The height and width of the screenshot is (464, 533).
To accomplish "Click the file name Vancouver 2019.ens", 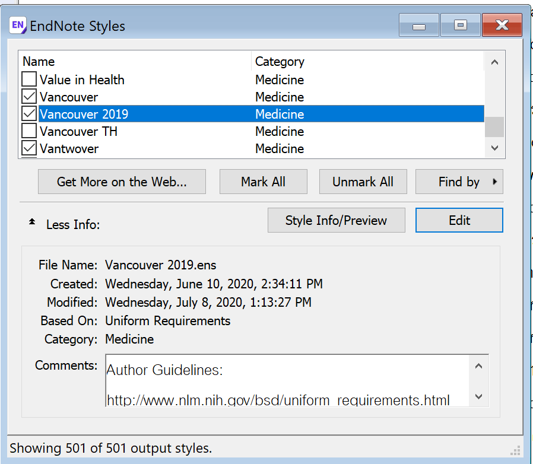I will click(x=160, y=265).
